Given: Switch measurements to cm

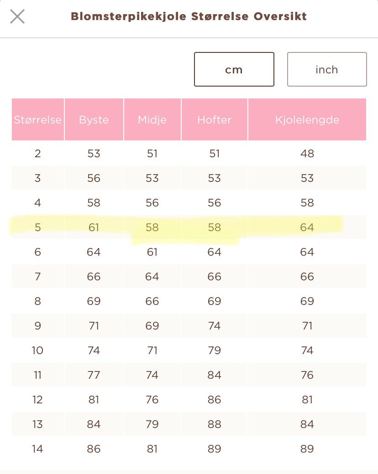Looking at the screenshot, I should (234, 69).
